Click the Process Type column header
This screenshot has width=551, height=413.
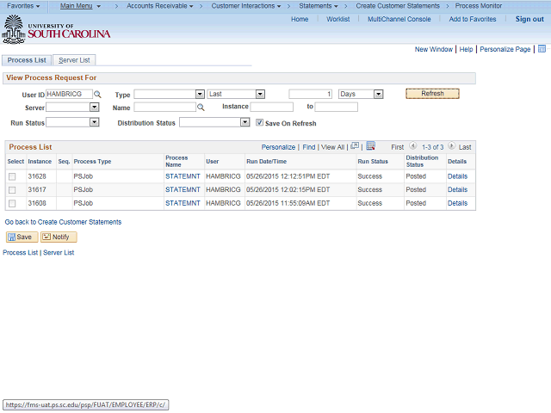[x=92, y=162]
